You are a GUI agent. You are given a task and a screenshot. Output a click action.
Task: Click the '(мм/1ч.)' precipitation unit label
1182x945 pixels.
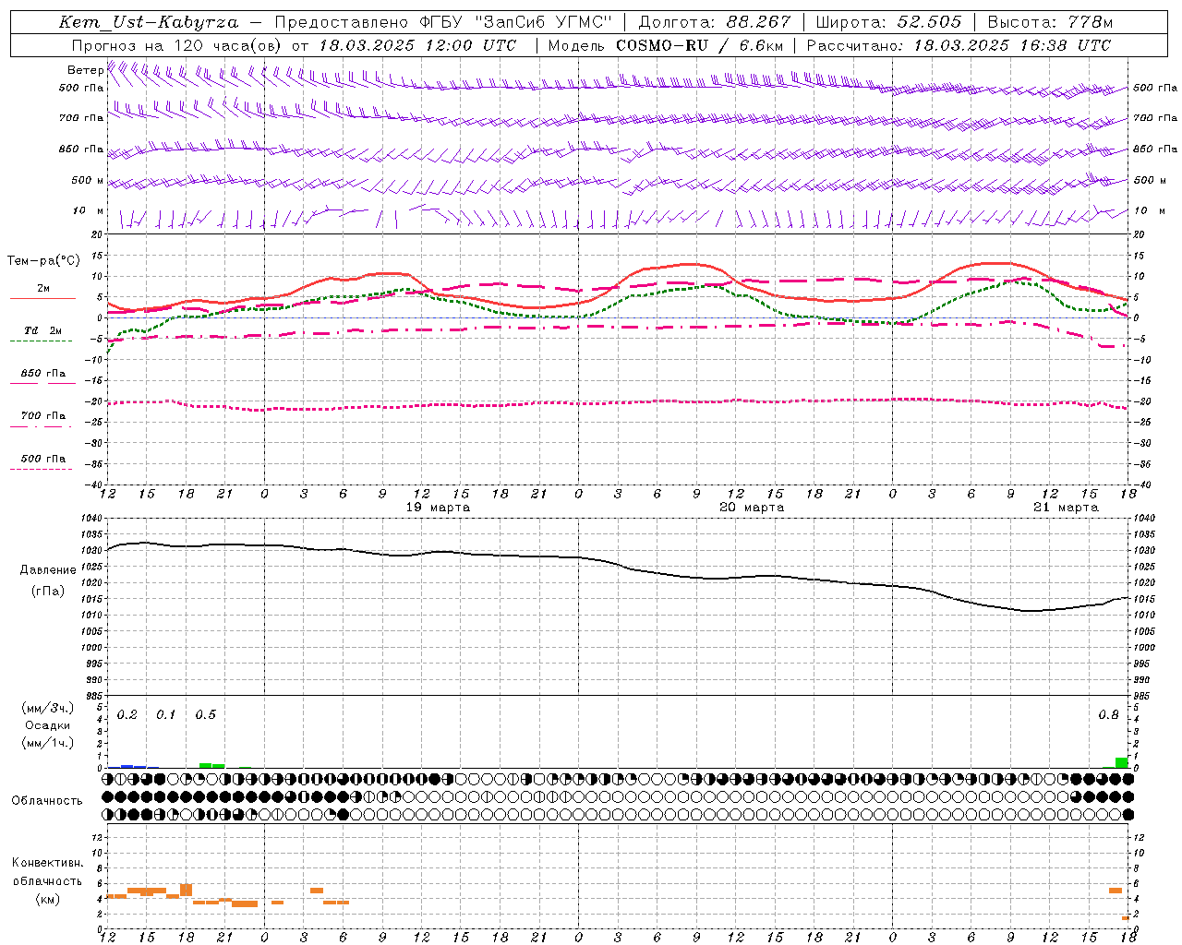(x=48, y=743)
